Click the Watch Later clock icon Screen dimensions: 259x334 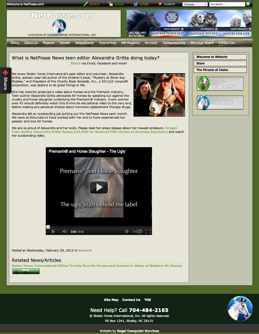tap(127, 232)
